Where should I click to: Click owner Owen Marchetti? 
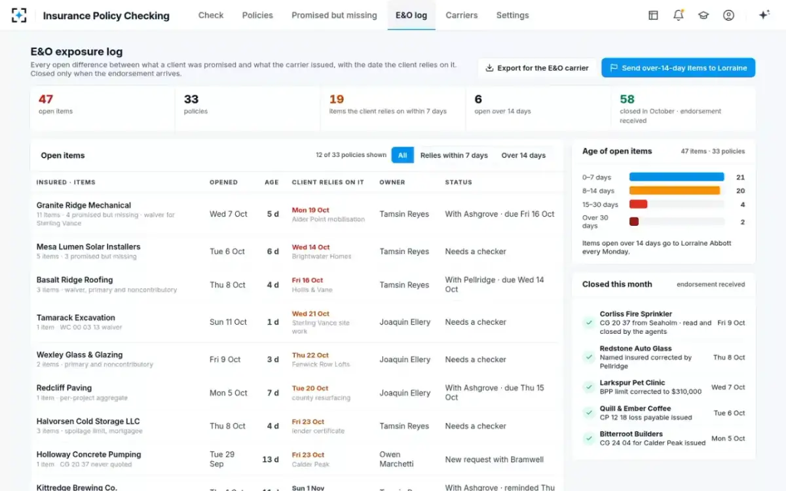pos(397,459)
